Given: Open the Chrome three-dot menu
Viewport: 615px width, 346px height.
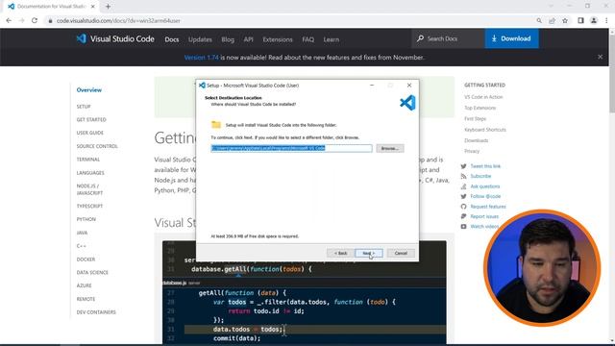Looking at the screenshot, I should click(x=606, y=21).
